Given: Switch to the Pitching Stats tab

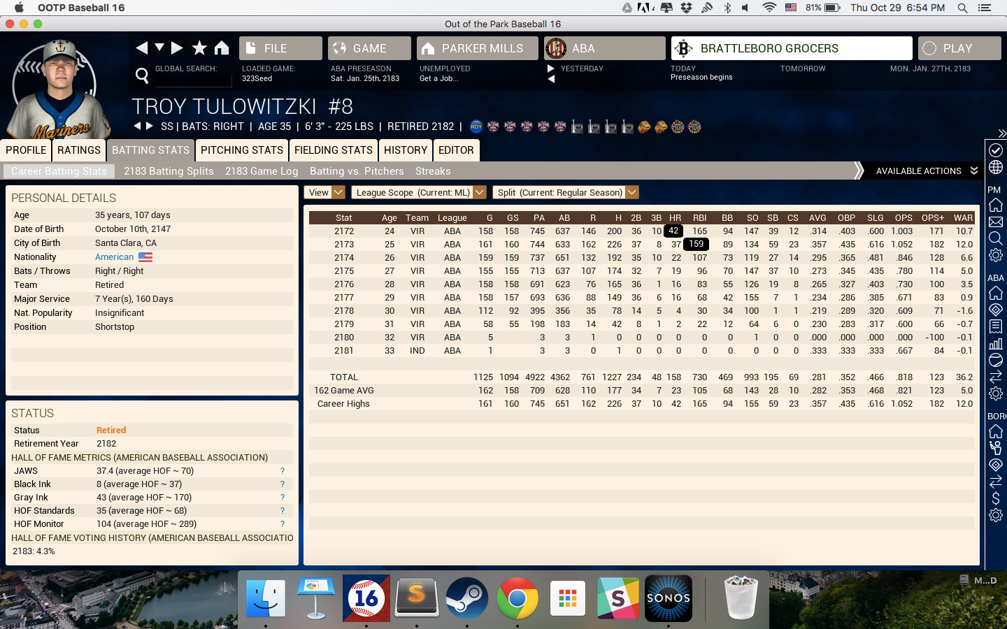Looking at the screenshot, I should 242,150.
